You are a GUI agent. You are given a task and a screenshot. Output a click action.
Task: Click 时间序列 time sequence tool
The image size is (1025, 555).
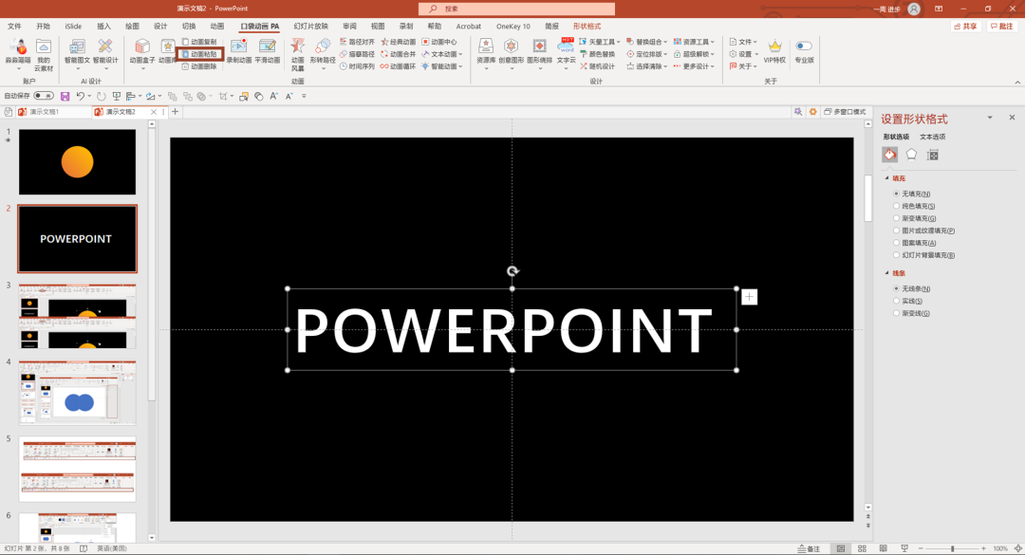(x=357, y=66)
